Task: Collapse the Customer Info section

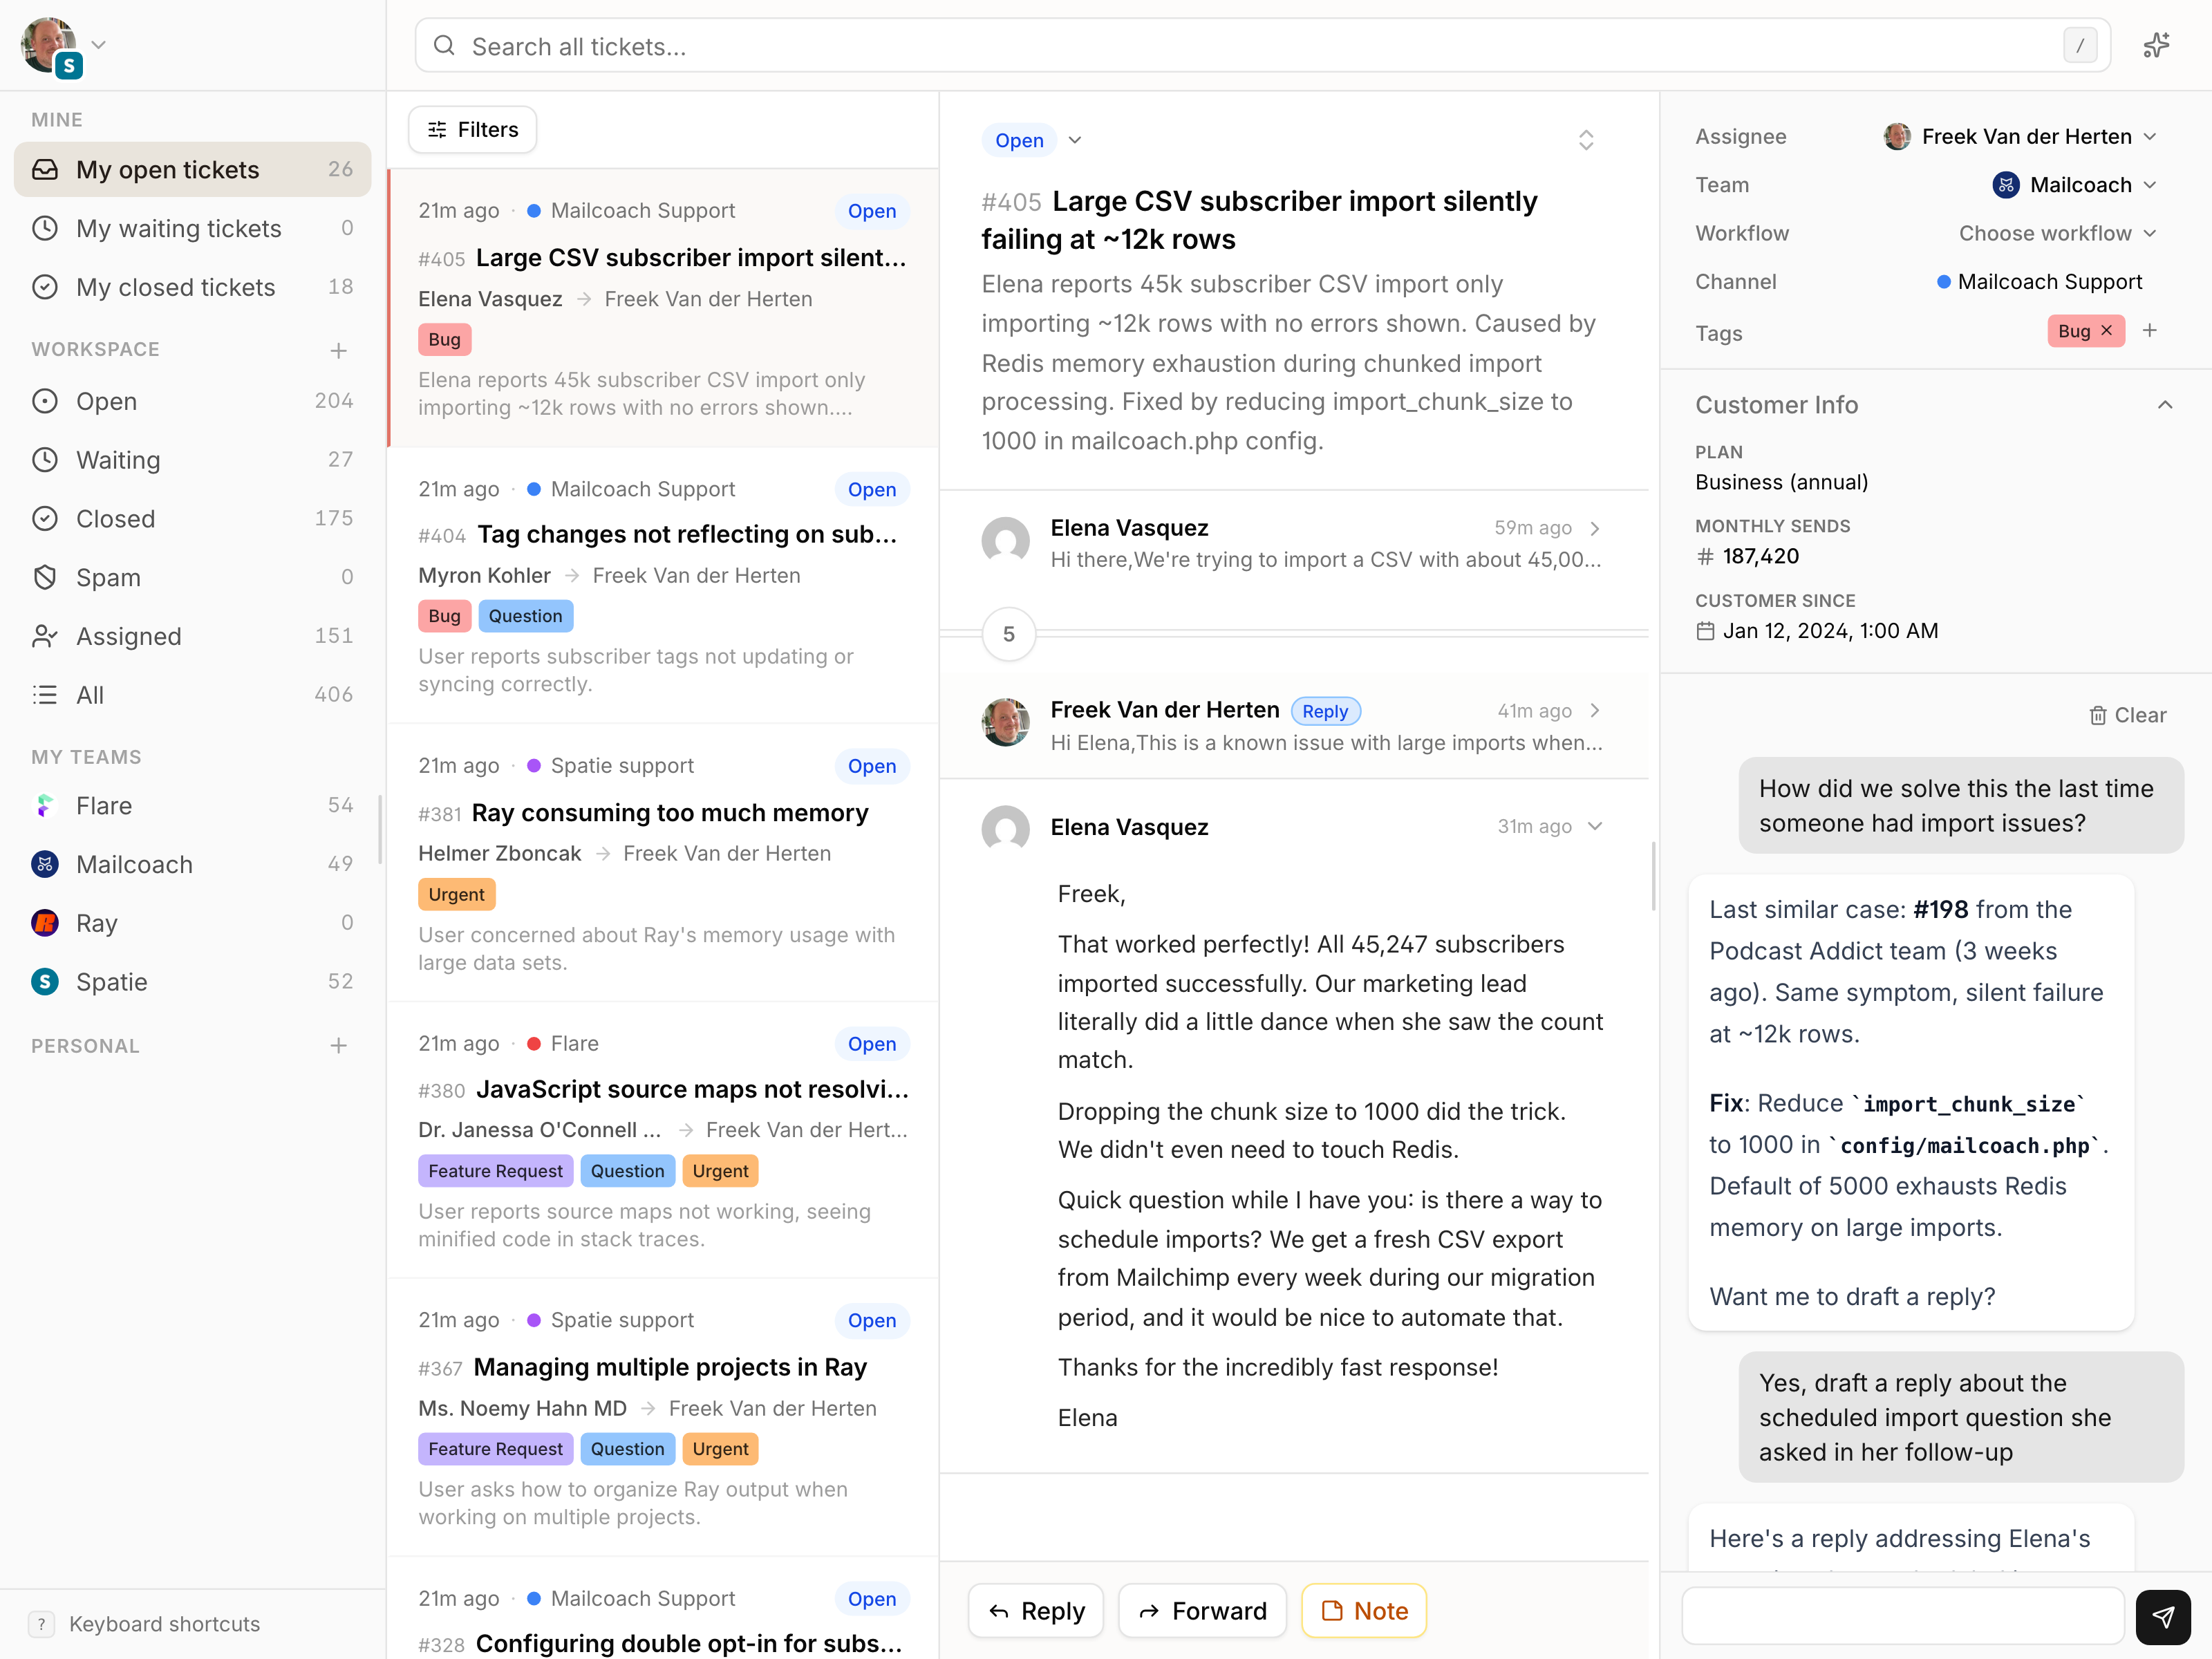Action: pyautogui.click(x=2166, y=404)
